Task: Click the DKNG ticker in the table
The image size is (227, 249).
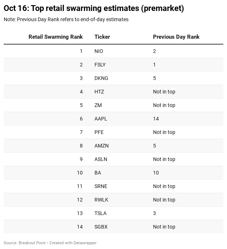Action: tap(101, 78)
